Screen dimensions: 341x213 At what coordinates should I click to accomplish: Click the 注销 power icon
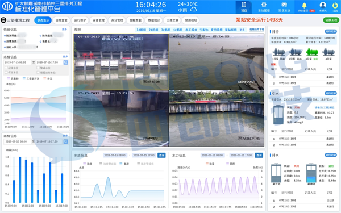point(335,5)
